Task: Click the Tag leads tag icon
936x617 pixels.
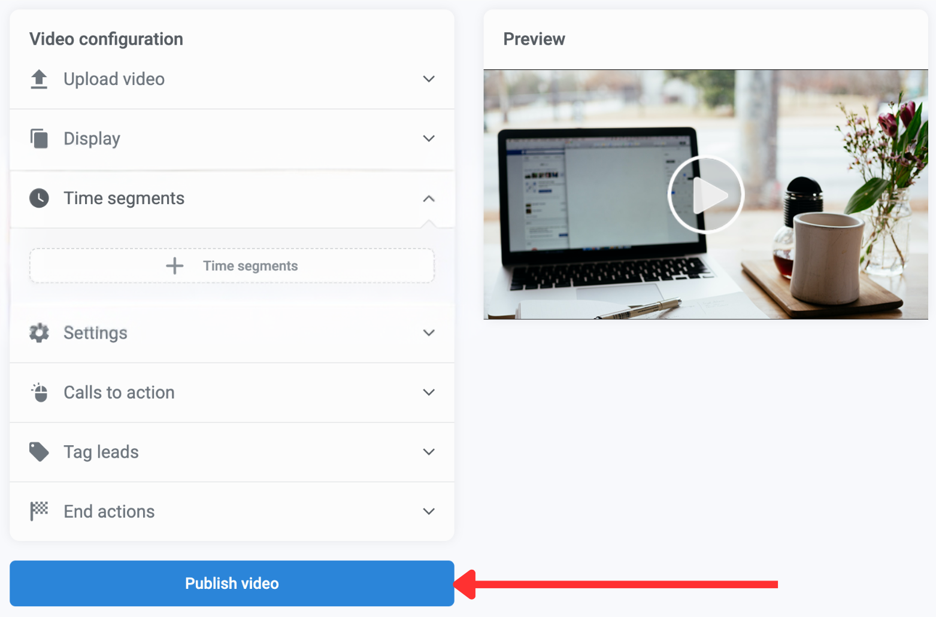Action: coord(39,452)
